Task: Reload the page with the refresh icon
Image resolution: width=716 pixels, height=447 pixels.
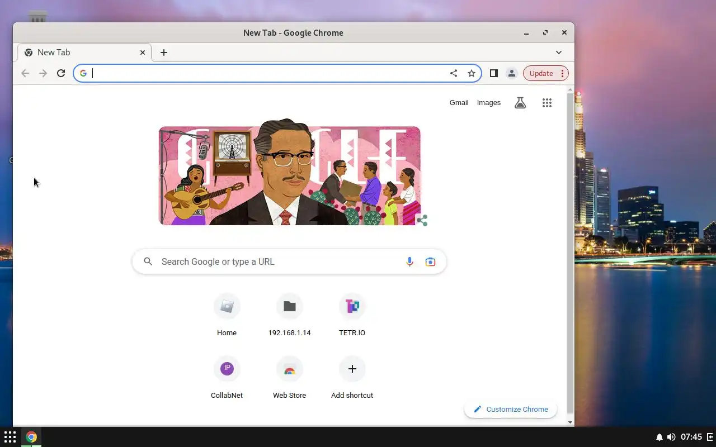Action: coord(61,73)
